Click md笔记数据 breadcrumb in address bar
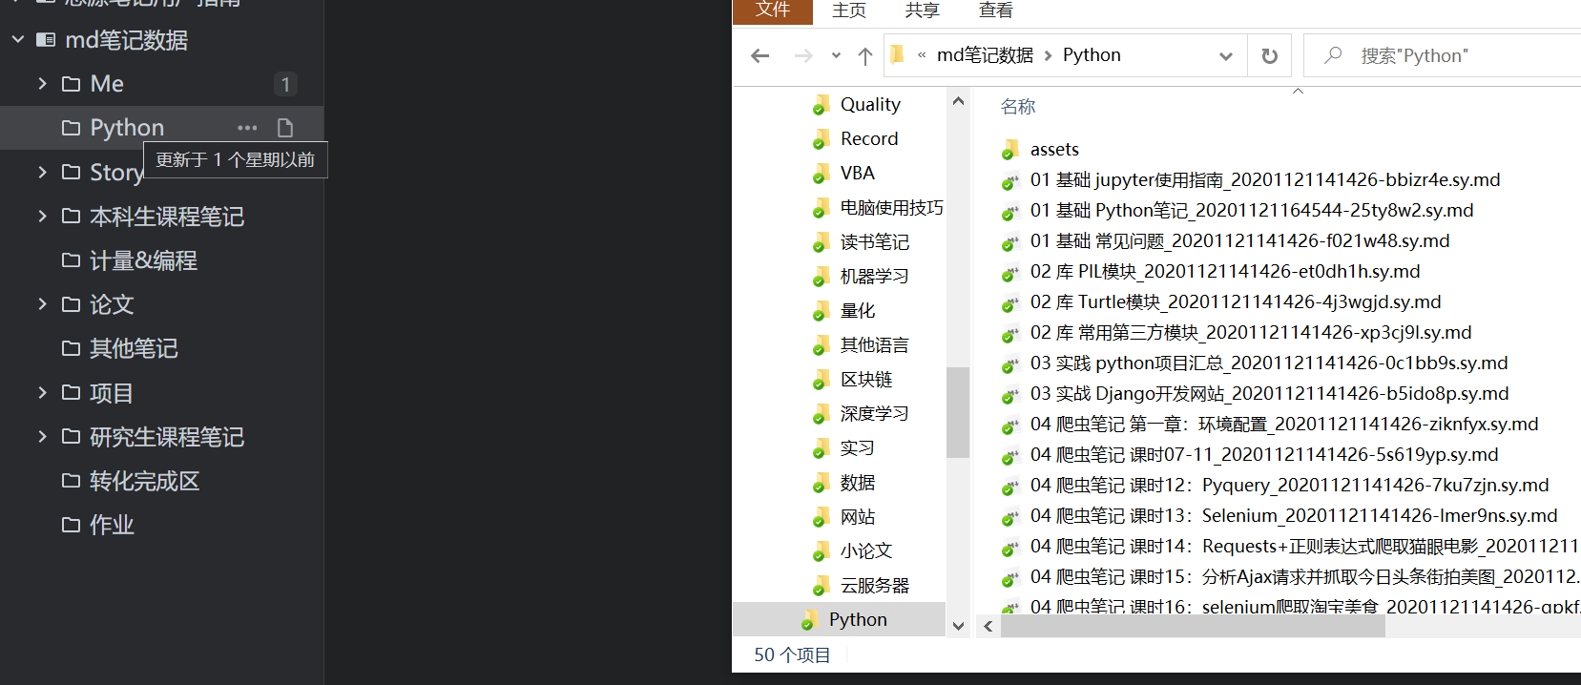1581x685 pixels. click(985, 55)
